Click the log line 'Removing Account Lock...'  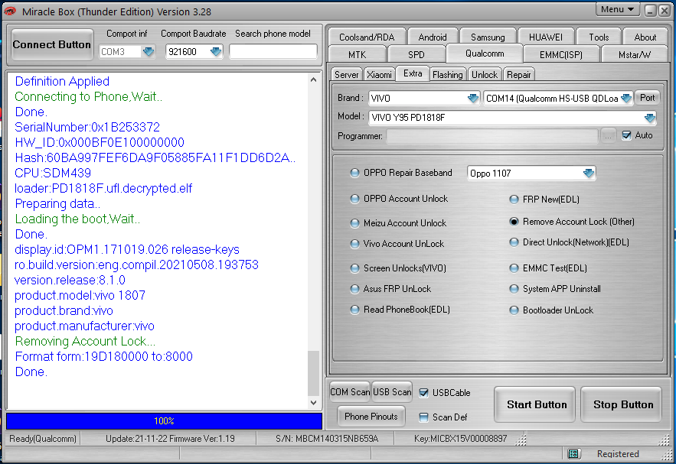(85, 342)
